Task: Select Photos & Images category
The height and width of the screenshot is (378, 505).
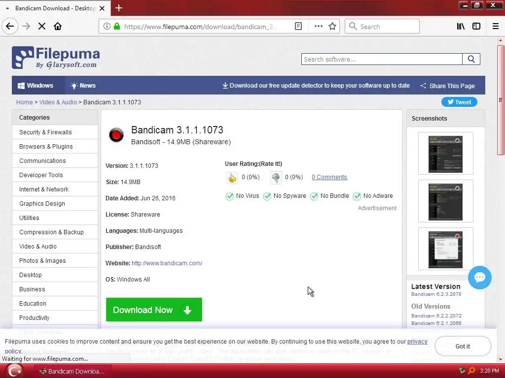Action: point(55,261)
